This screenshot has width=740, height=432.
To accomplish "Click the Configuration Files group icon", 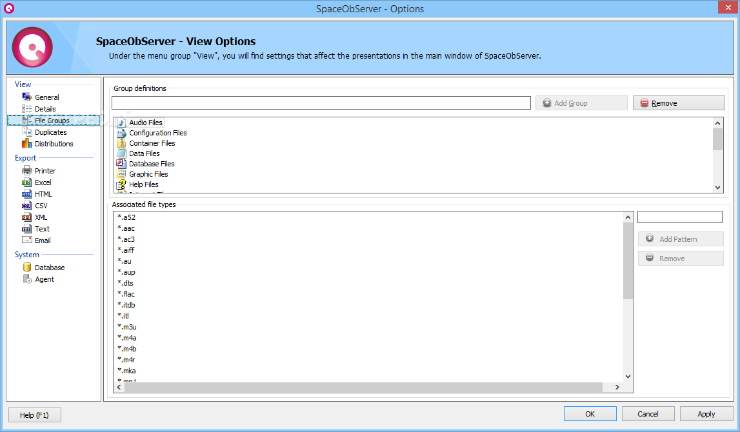I will tap(122, 133).
